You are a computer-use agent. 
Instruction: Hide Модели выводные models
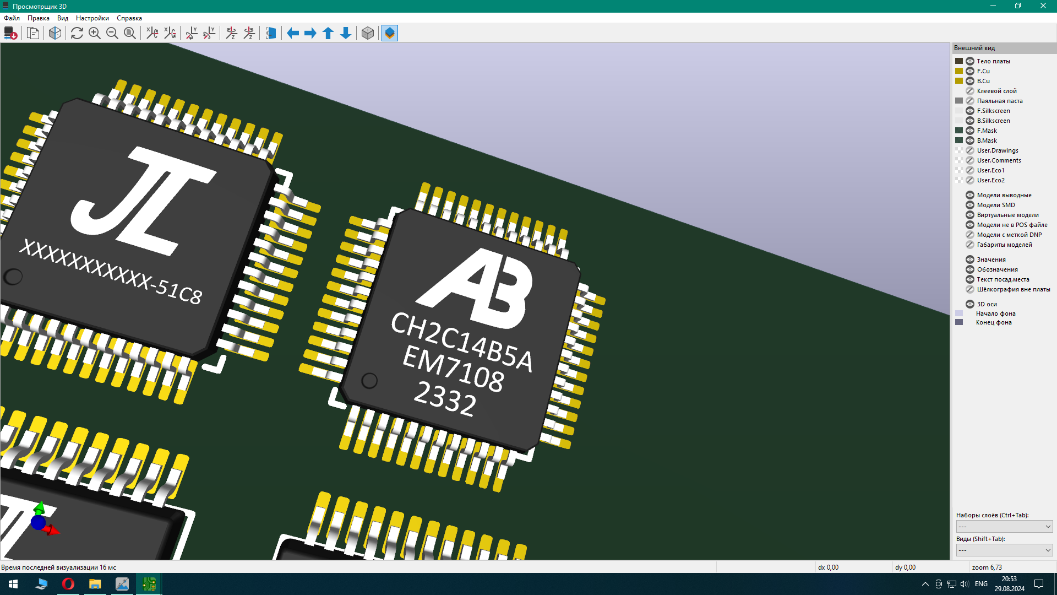970,195
